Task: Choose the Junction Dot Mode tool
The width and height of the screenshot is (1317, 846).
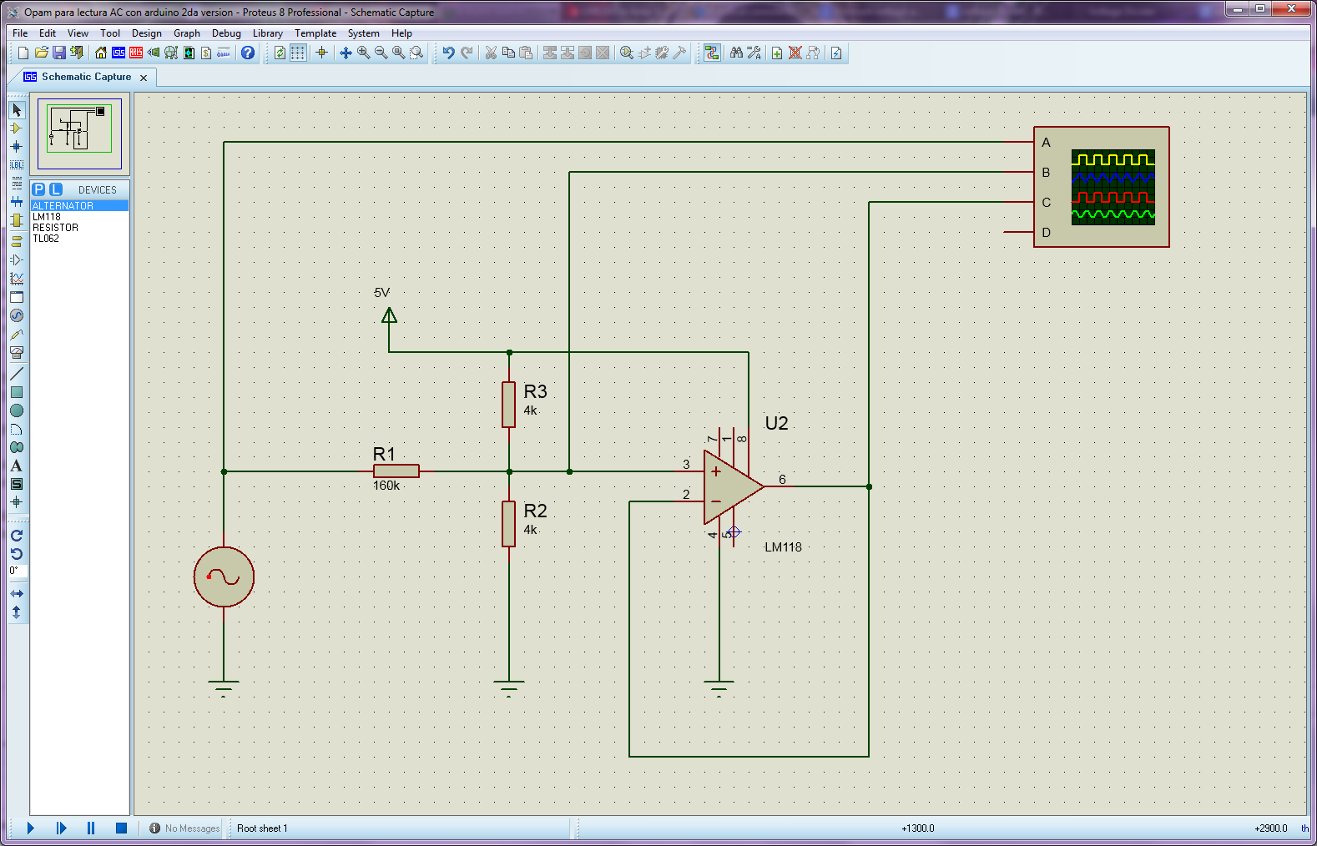Action: tap(17, 147)
